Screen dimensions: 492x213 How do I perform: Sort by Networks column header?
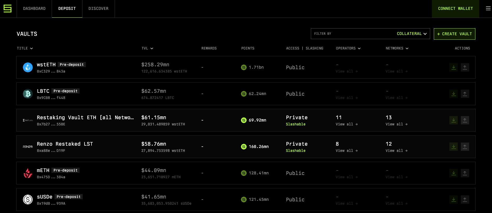[397, 48]
